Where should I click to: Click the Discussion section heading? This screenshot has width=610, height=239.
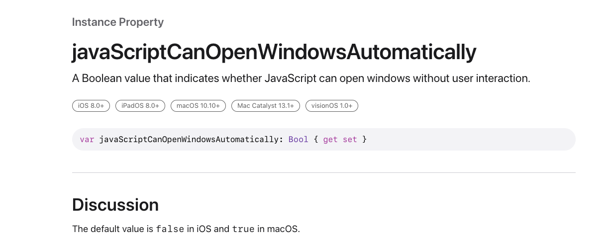[115, 205]
